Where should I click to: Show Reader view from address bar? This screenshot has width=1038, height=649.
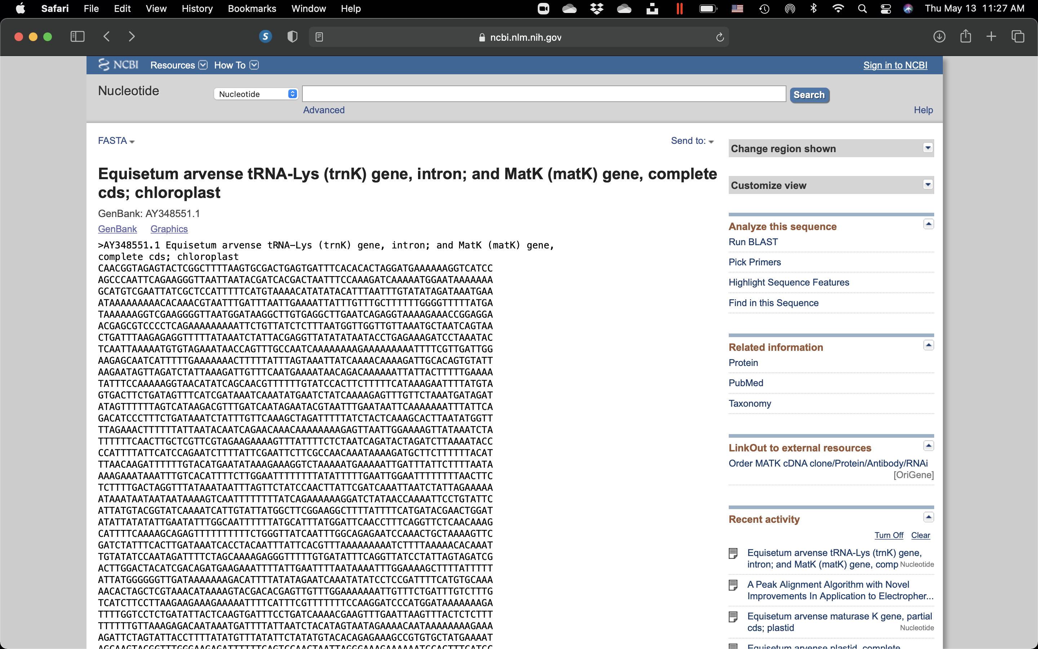[x=319, y=37]
